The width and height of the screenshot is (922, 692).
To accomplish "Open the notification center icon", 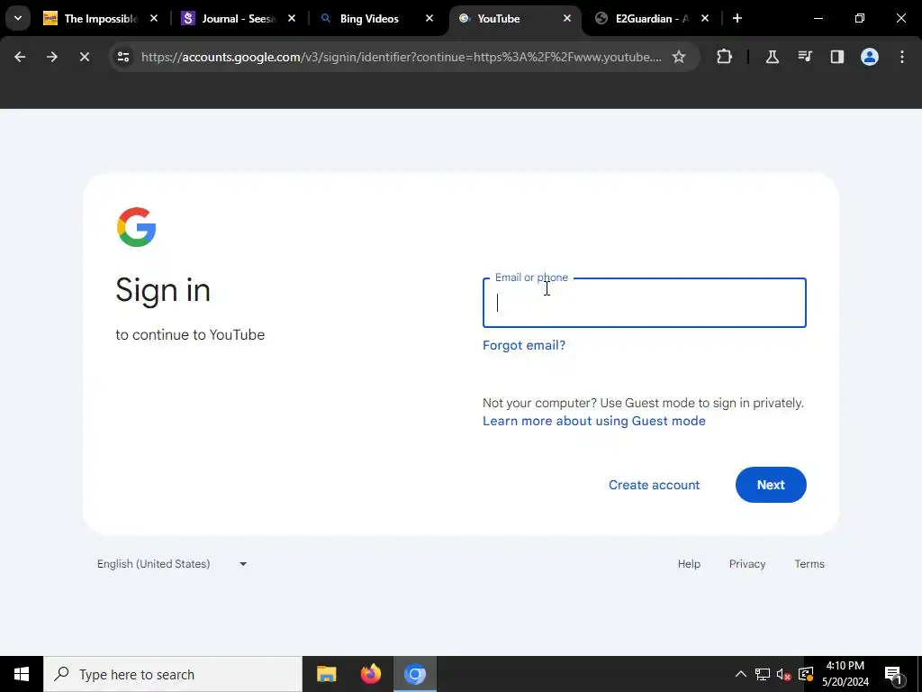I will click(x=894, y=674).
